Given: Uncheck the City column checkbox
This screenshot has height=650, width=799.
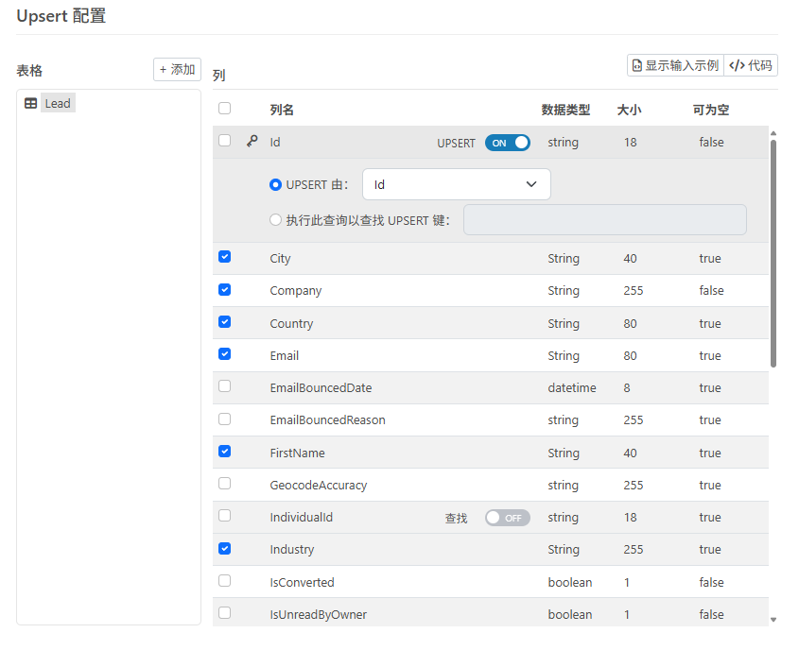Looking at the screenshot, I should [225, 257].
